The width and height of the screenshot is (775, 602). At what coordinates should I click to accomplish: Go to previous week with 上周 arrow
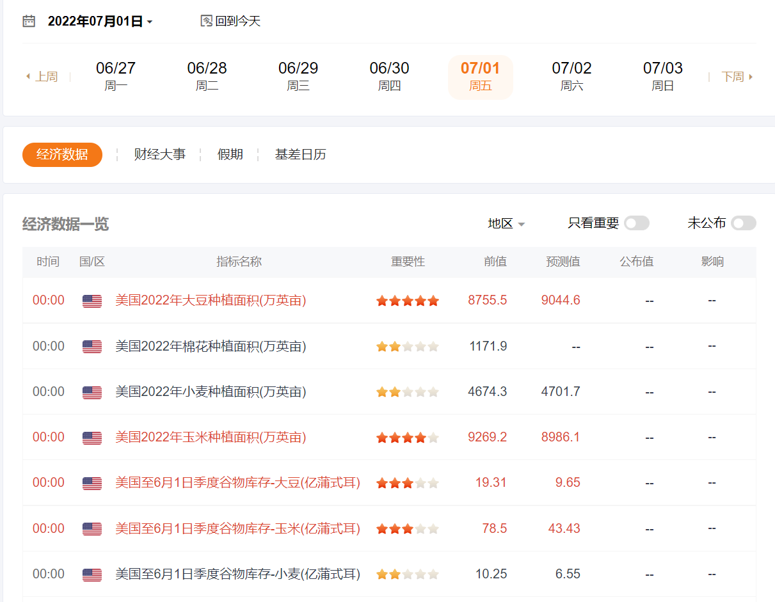click(x=42, y=77)
